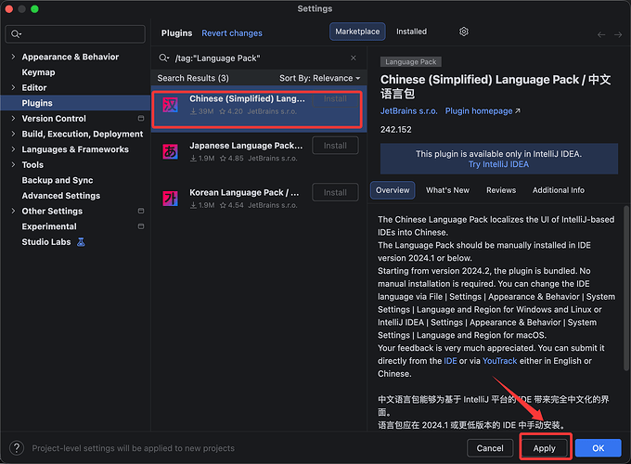Click the Try IntelliJ IDEA link

click(498, 164)
